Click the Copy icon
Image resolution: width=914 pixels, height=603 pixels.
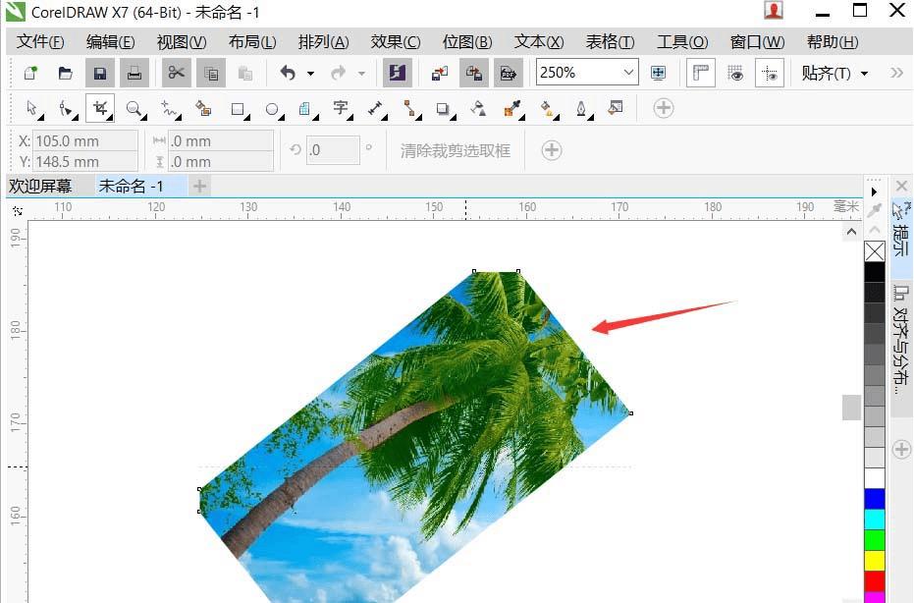[x=210, y=73]
